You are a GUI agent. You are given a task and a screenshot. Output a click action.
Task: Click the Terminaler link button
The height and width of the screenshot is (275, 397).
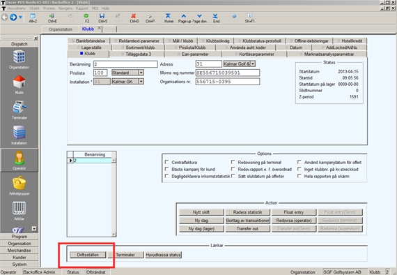coord(125,255)
